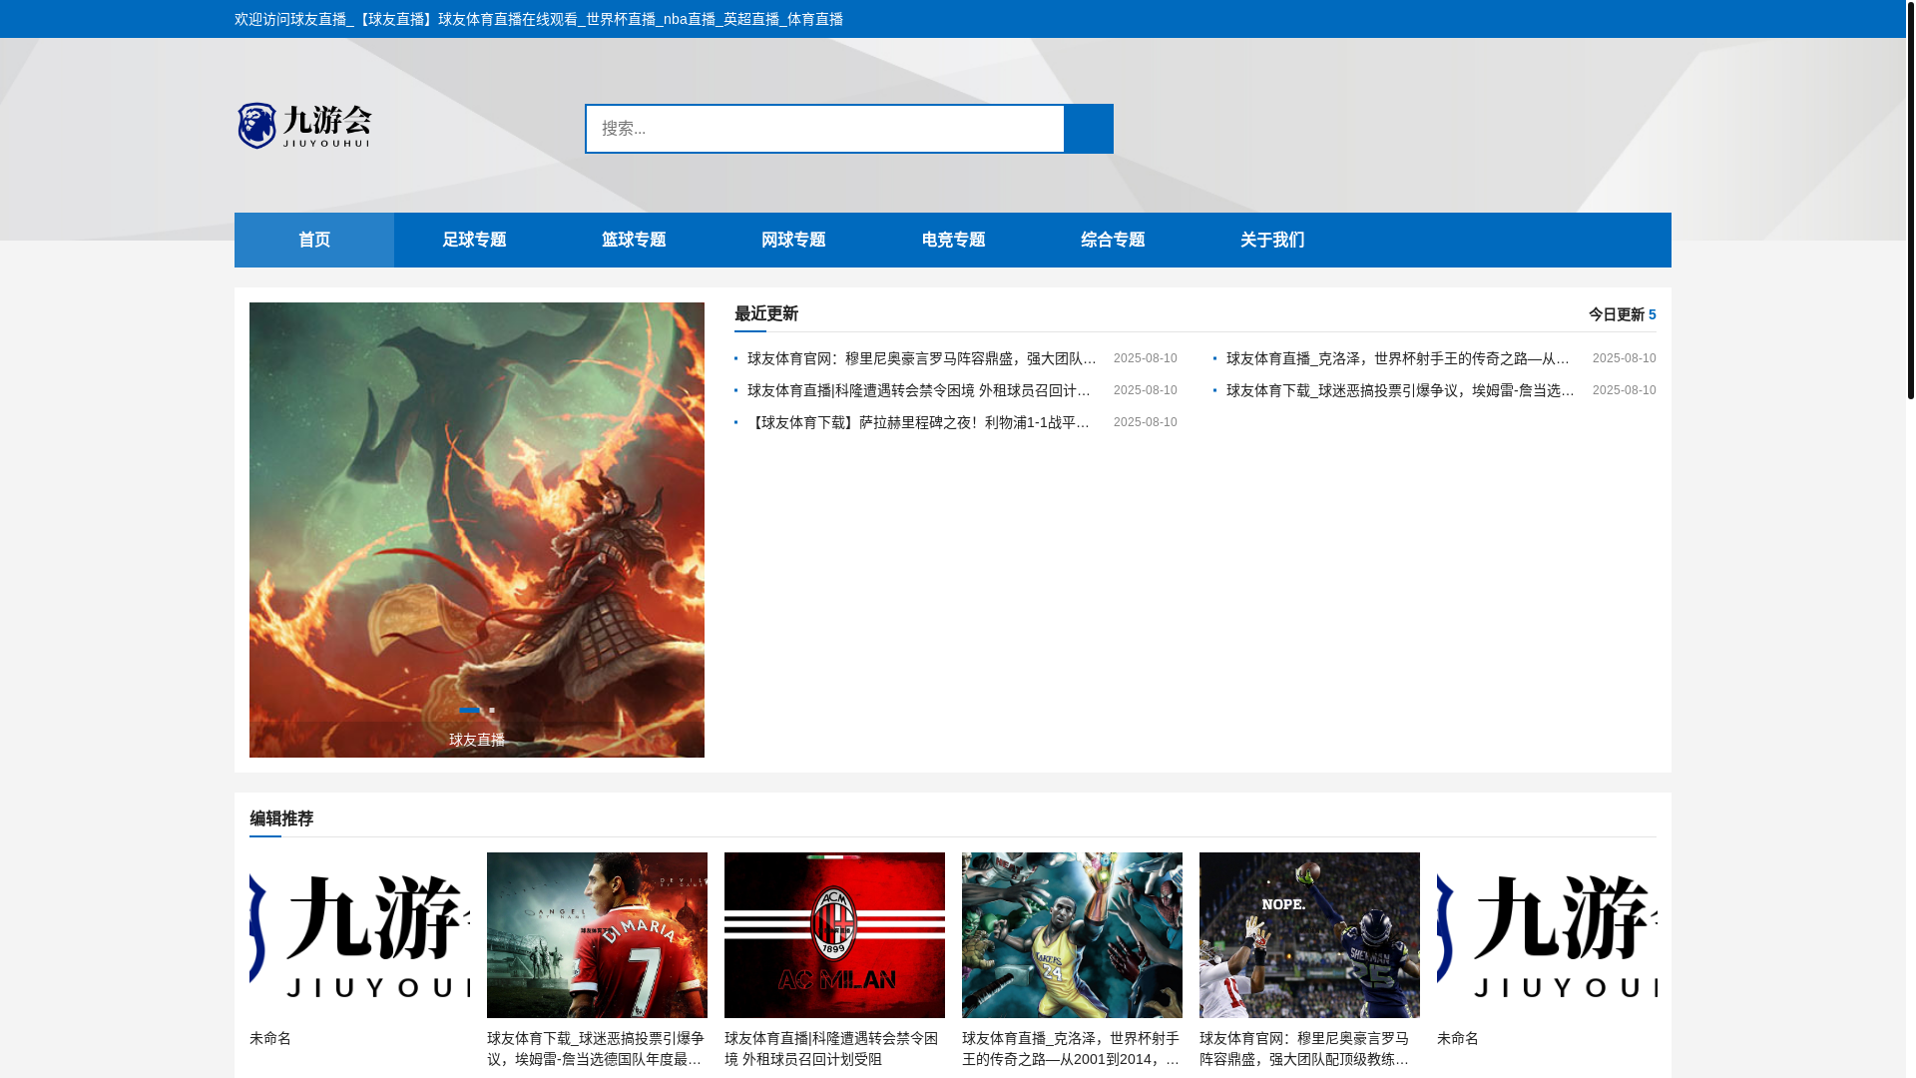Open the 关于我们 menu item

coord(1272,240)
